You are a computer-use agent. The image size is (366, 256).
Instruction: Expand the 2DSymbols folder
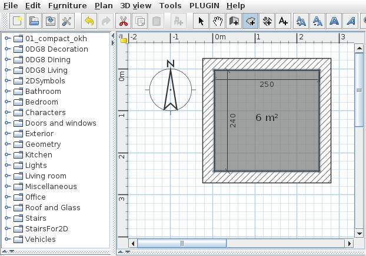click(x=8, y=80)
